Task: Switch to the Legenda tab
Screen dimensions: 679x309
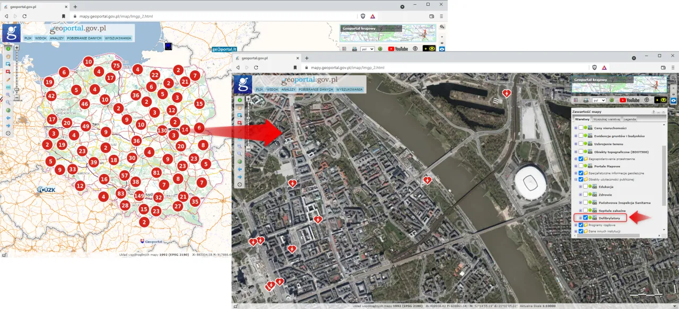Action: coord(630,120)
